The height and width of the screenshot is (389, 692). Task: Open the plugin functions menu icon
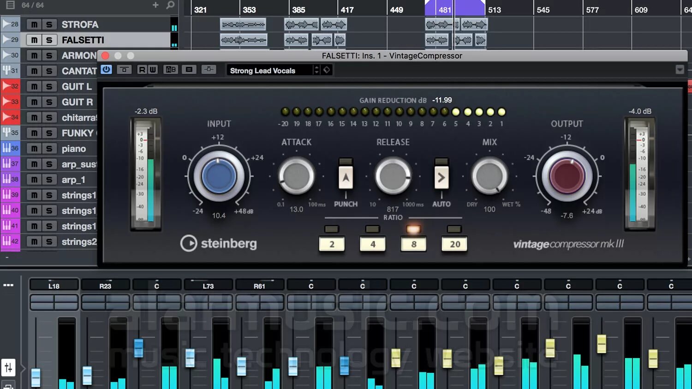click(189, 70)
